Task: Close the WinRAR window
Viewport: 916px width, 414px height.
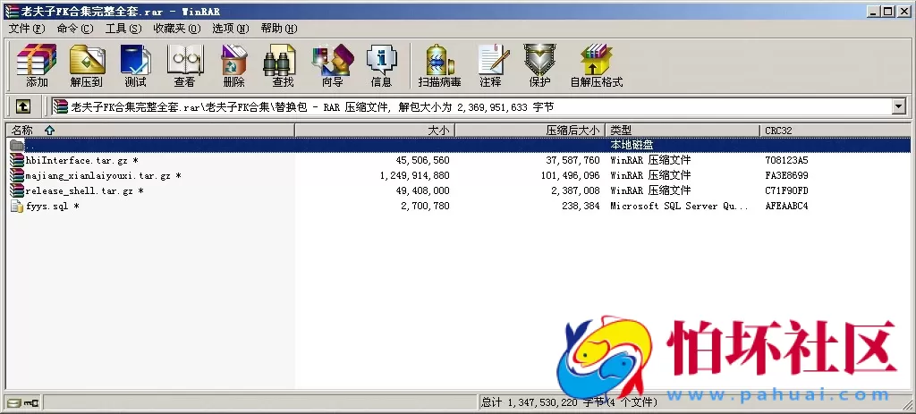Action: [x=903, y=11]
